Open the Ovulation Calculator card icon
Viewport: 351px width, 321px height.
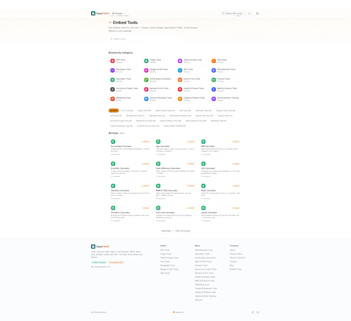[113, 208]
